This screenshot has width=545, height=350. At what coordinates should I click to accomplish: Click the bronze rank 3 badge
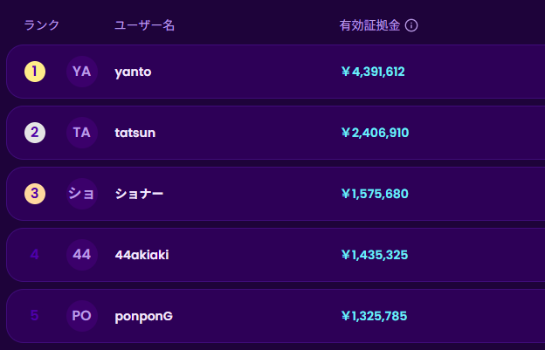click(x=35, y=194)
